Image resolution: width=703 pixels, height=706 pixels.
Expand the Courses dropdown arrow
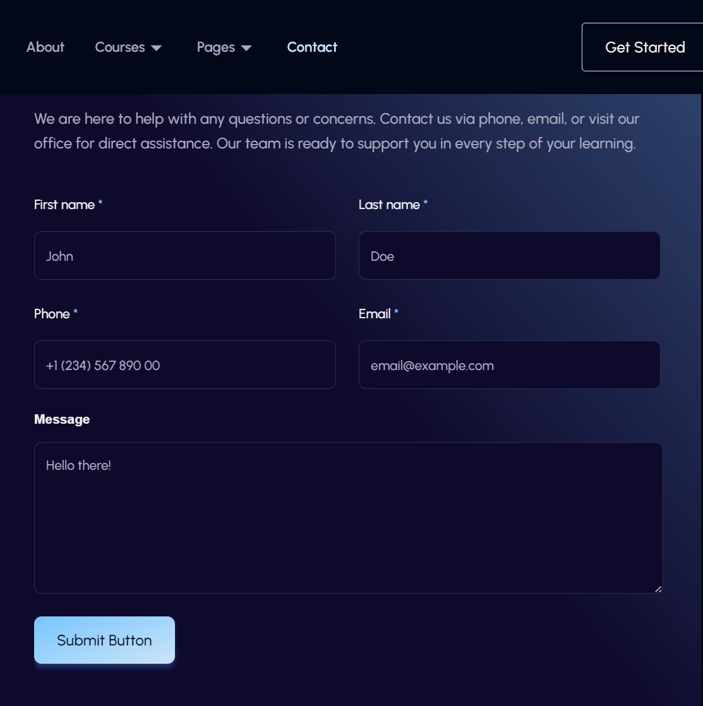156,48
